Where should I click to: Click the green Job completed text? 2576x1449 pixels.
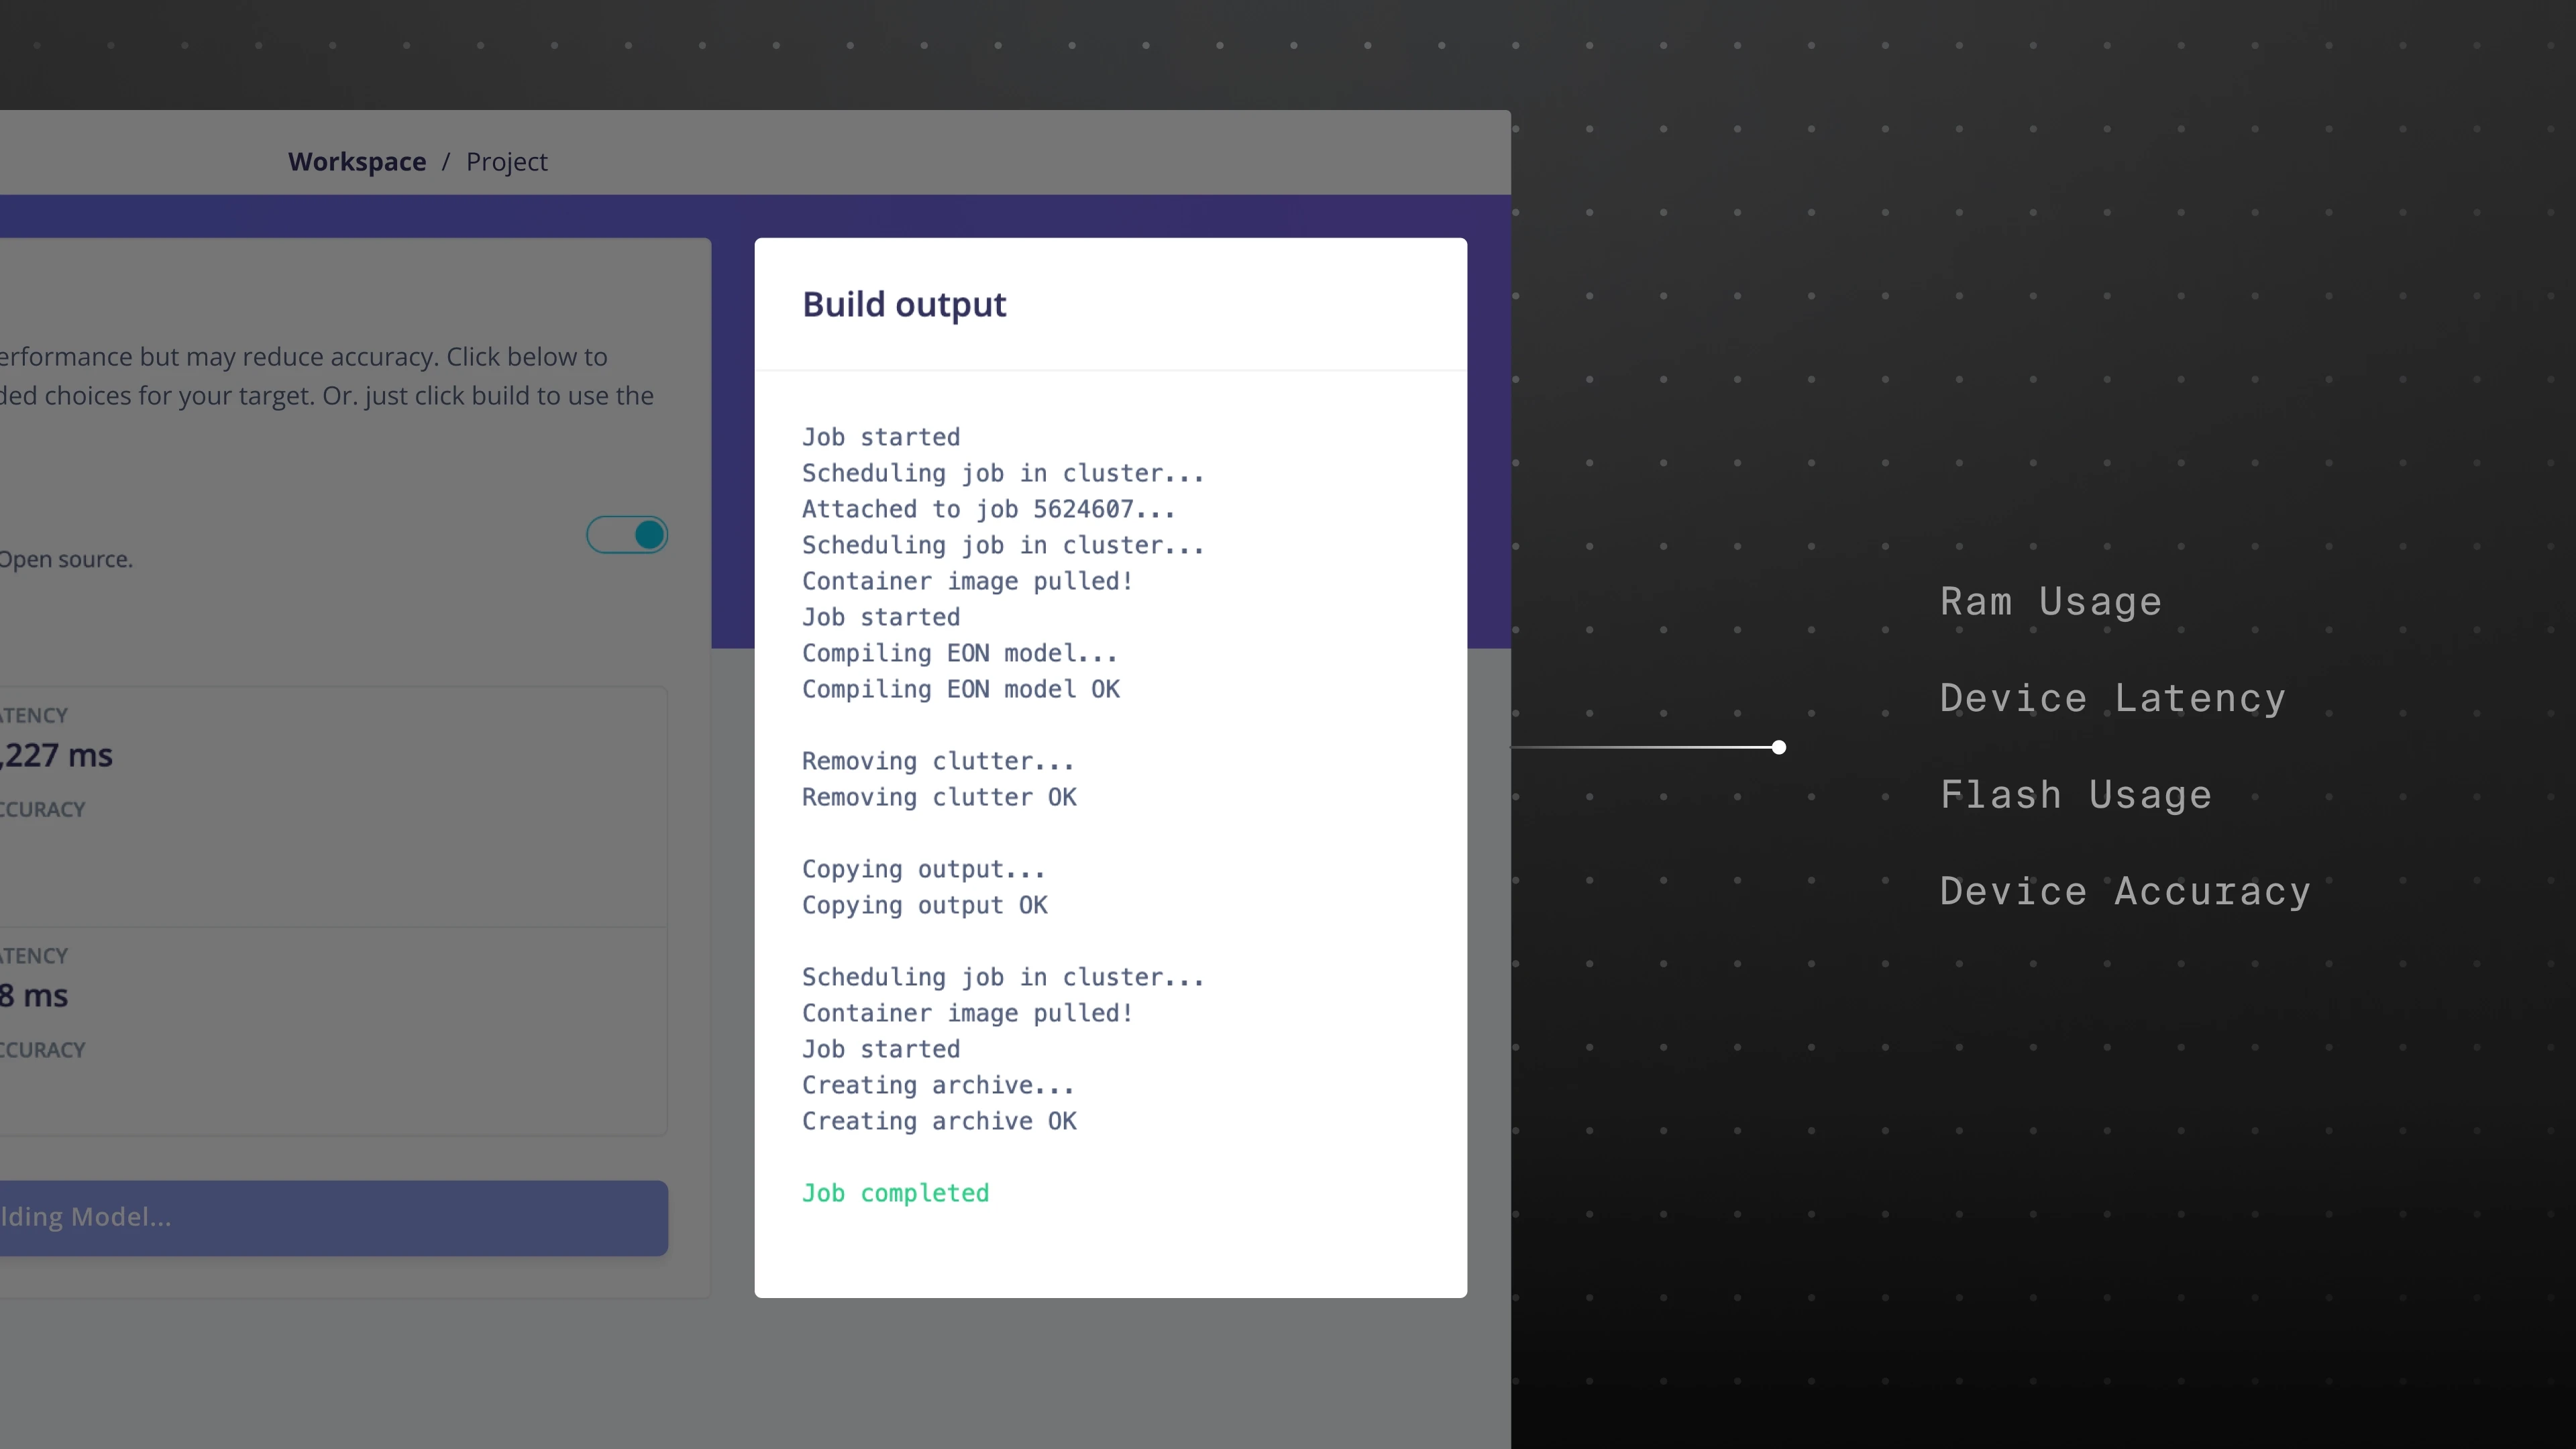[895, 1193]
